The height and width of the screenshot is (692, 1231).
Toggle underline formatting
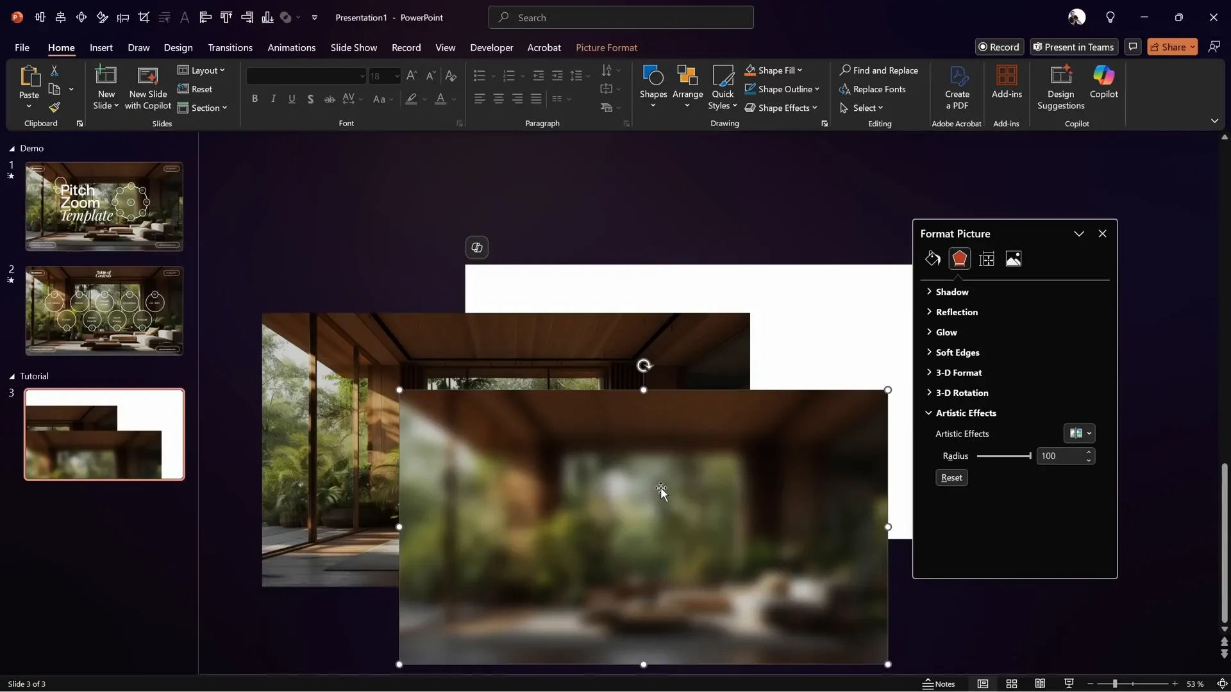[292, 99]
